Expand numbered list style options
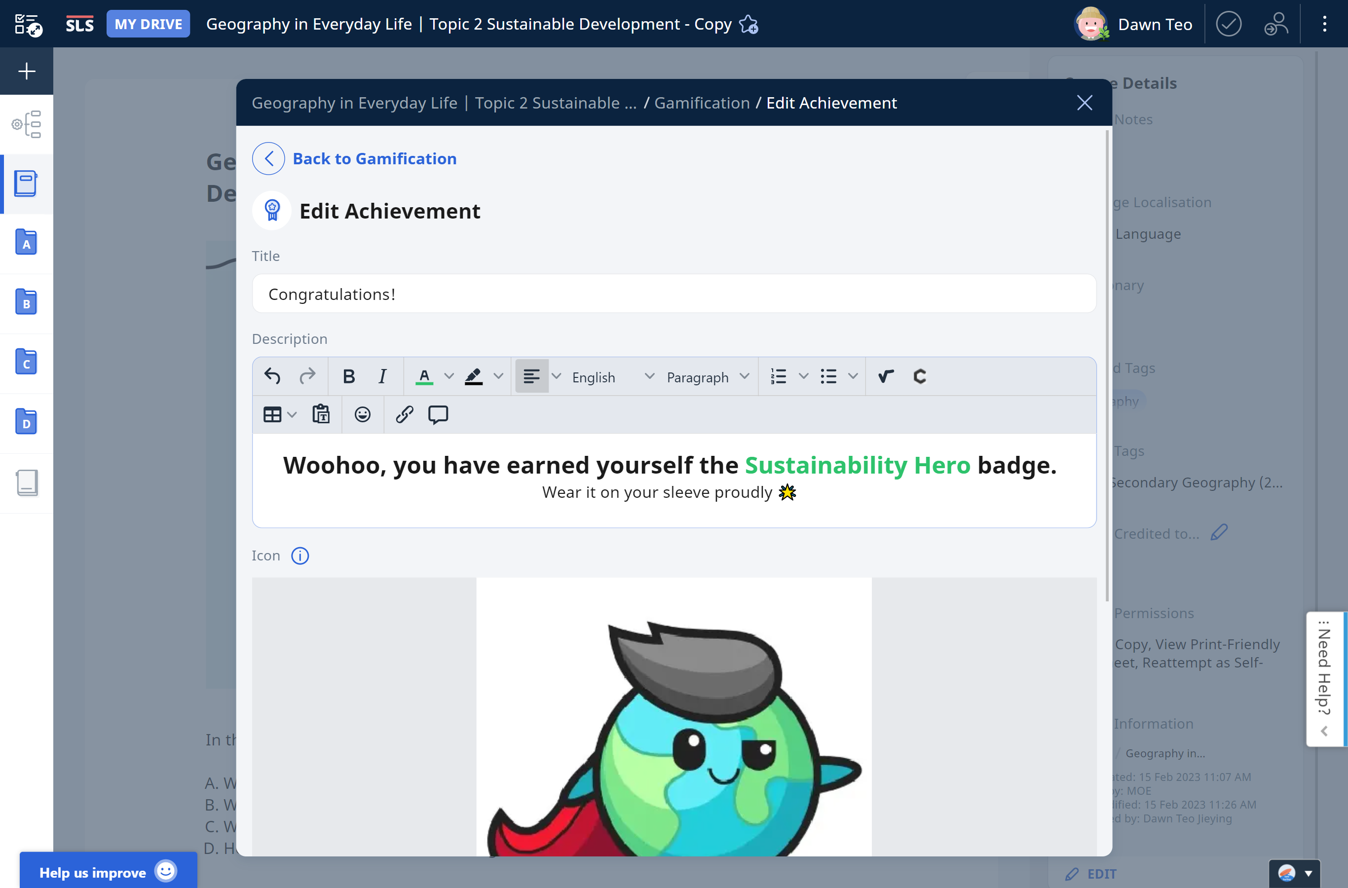The image size is (1348, 888). [x=804, y=376]
